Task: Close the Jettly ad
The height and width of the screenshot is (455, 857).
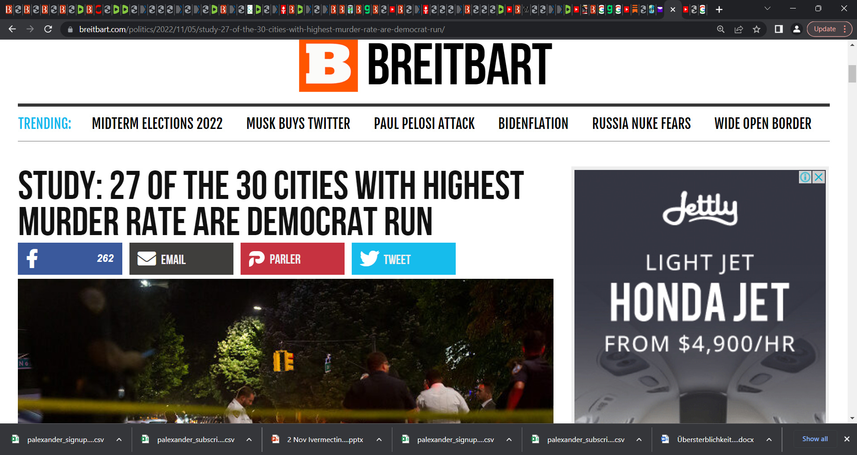Action: (819, 177)
